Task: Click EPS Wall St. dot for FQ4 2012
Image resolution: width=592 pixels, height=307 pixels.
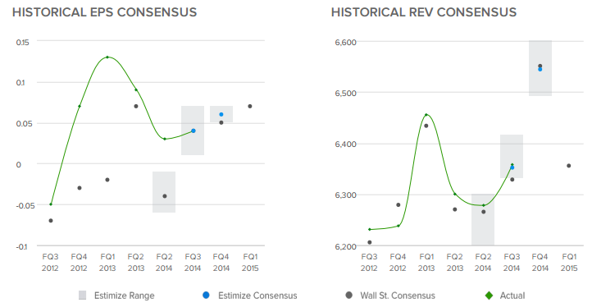Action: [x=80, y=188]
